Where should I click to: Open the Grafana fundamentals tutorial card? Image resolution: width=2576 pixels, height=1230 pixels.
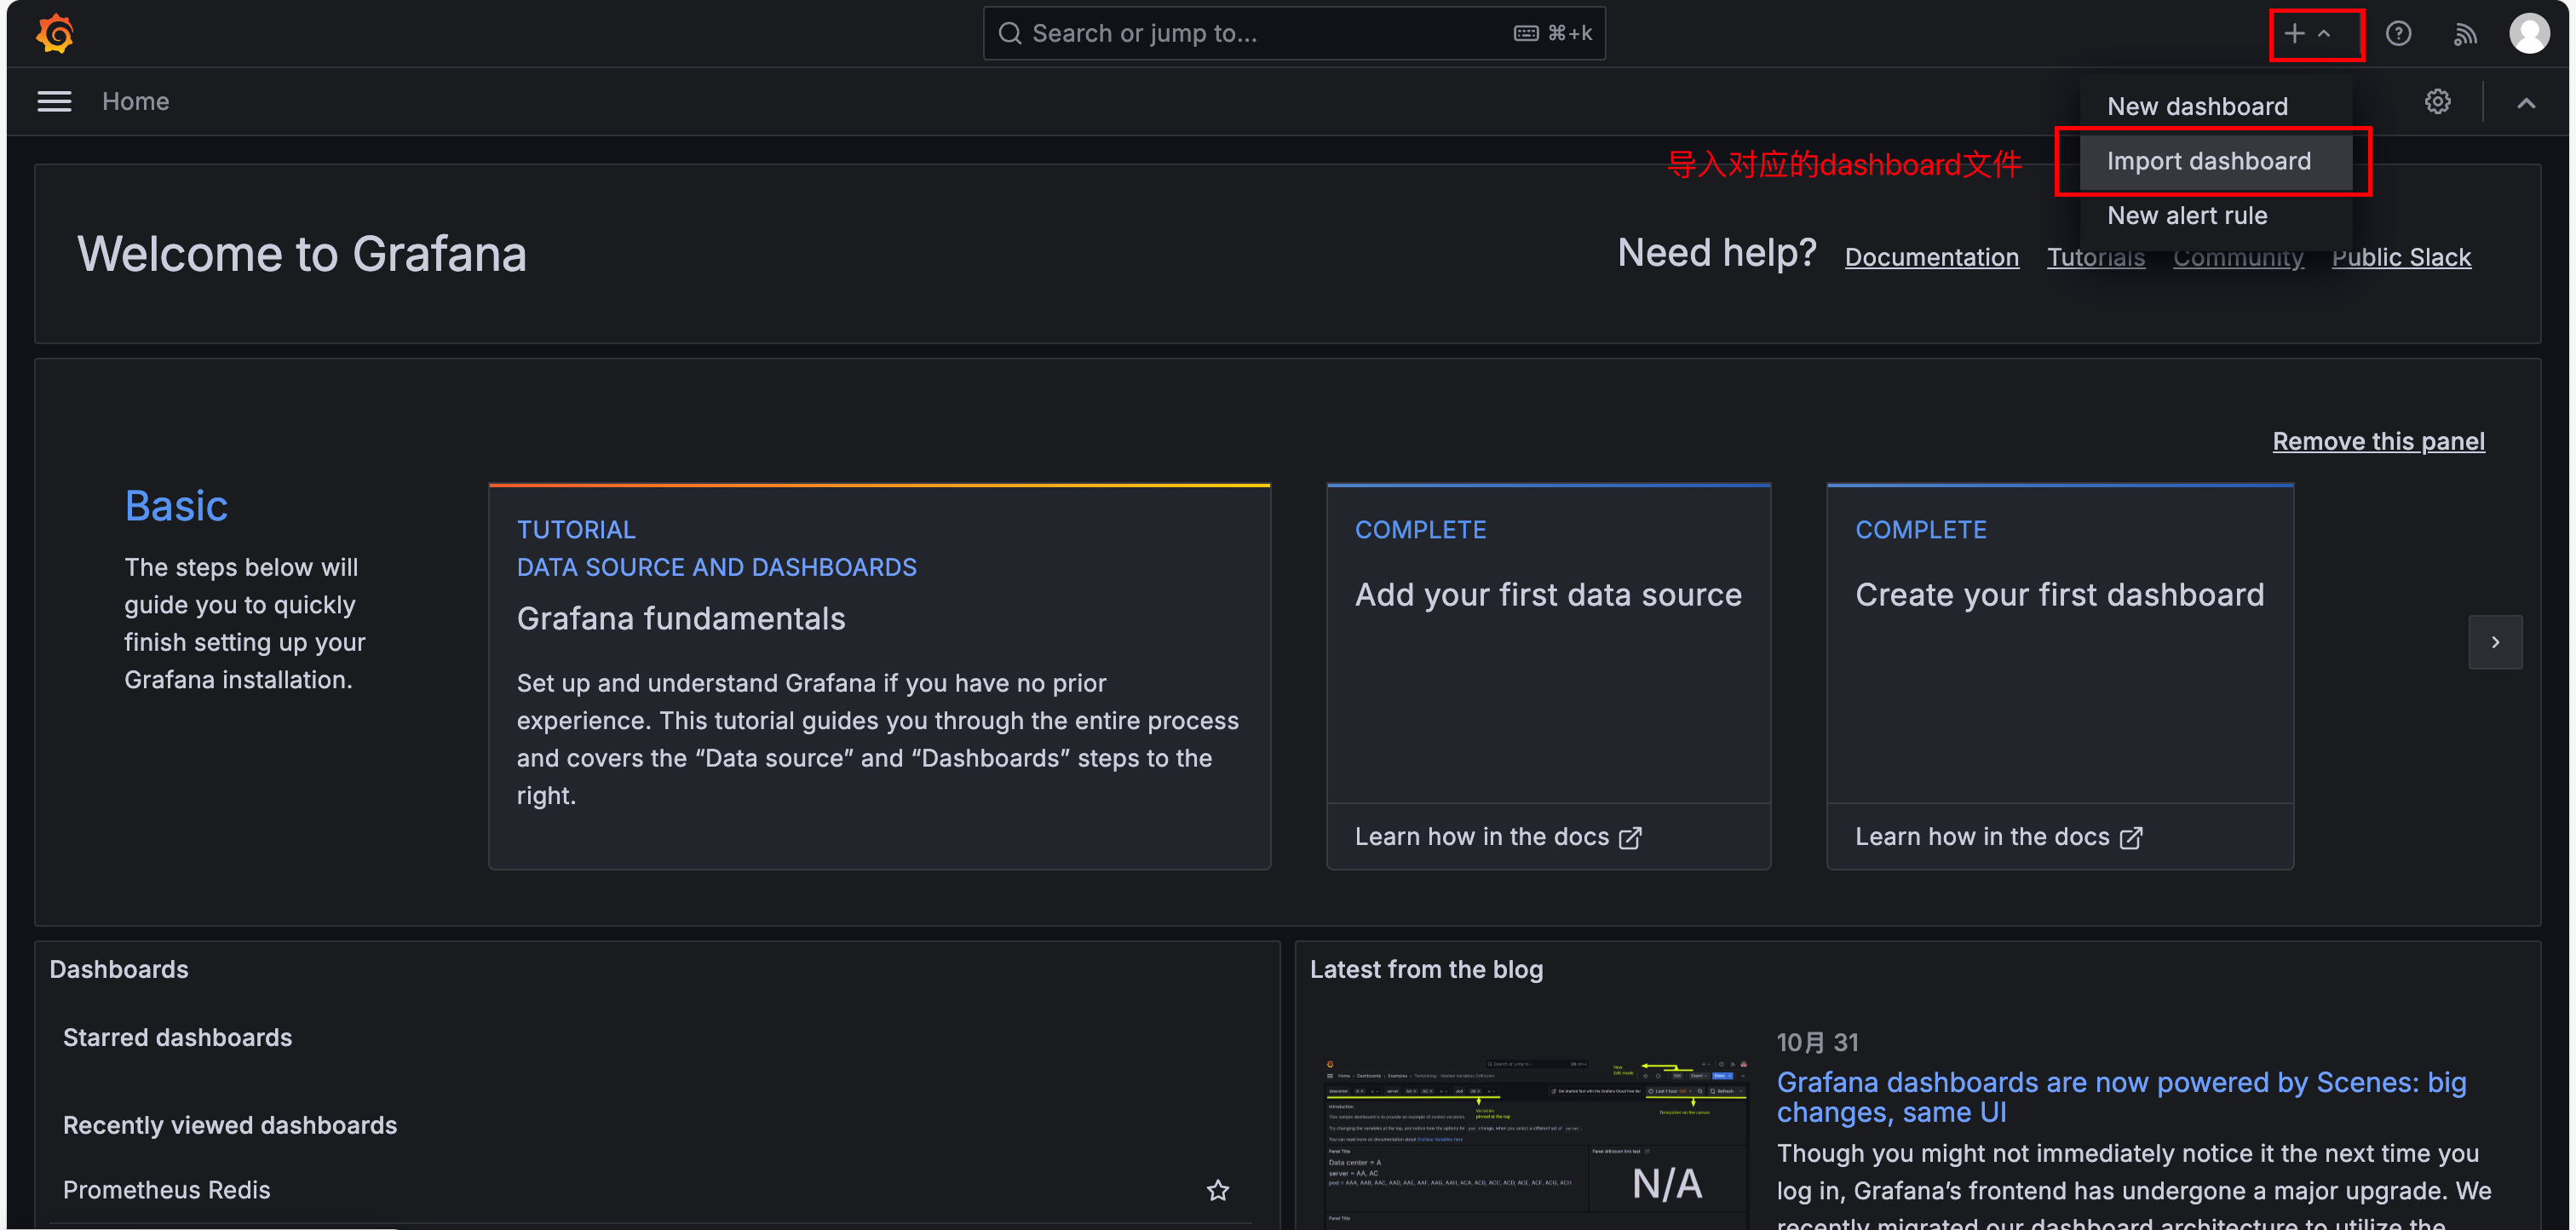(879, 677)
